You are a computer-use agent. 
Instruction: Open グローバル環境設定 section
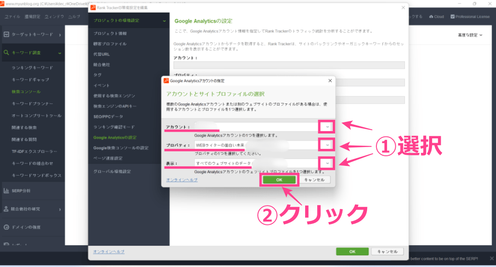112,172
